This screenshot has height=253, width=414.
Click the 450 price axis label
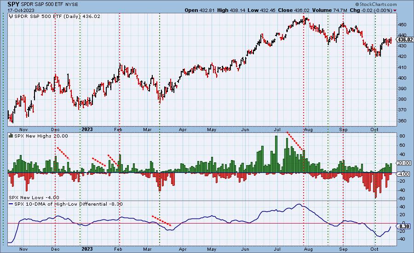coord(402,24)
